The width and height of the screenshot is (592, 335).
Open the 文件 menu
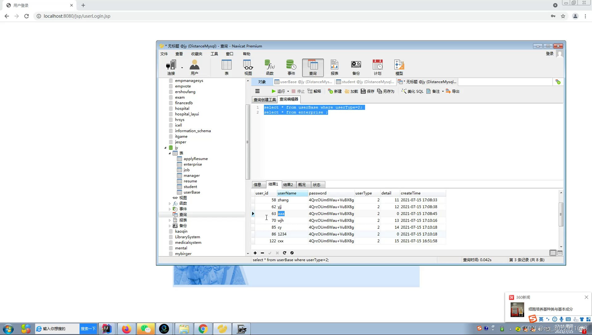[x=164, y=54]
